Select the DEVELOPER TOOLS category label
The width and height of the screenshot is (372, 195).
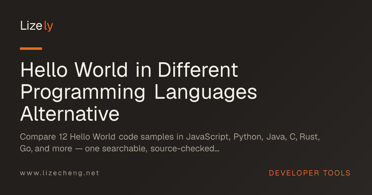(310, 173)
